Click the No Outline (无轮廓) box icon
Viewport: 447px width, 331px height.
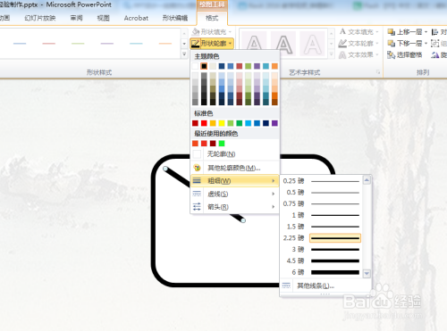point(197,154)
